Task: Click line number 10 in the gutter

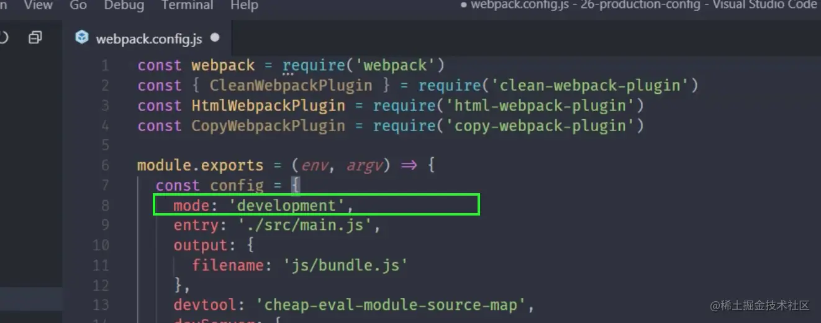Action: [101, 245]
